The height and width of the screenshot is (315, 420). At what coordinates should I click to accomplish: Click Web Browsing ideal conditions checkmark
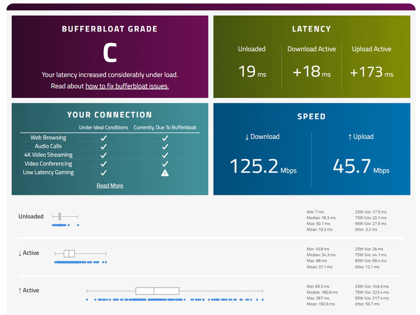[x=104, y=138]
